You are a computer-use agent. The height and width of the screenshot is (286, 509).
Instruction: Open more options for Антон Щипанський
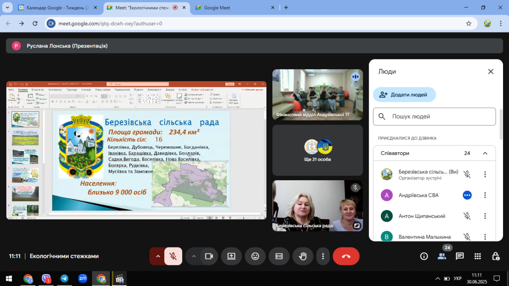click(485, 216)
